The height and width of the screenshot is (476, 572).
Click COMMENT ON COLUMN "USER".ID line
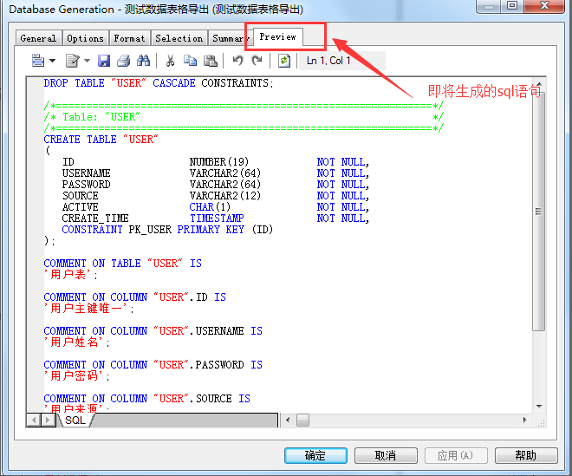pos(134,297)
